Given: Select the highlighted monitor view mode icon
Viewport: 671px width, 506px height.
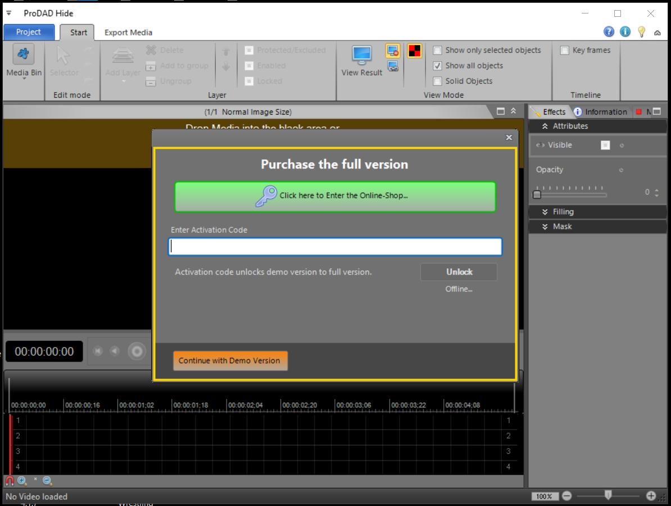Looking at the screenshot, I should pyautogui.click(x=393, y=51).
